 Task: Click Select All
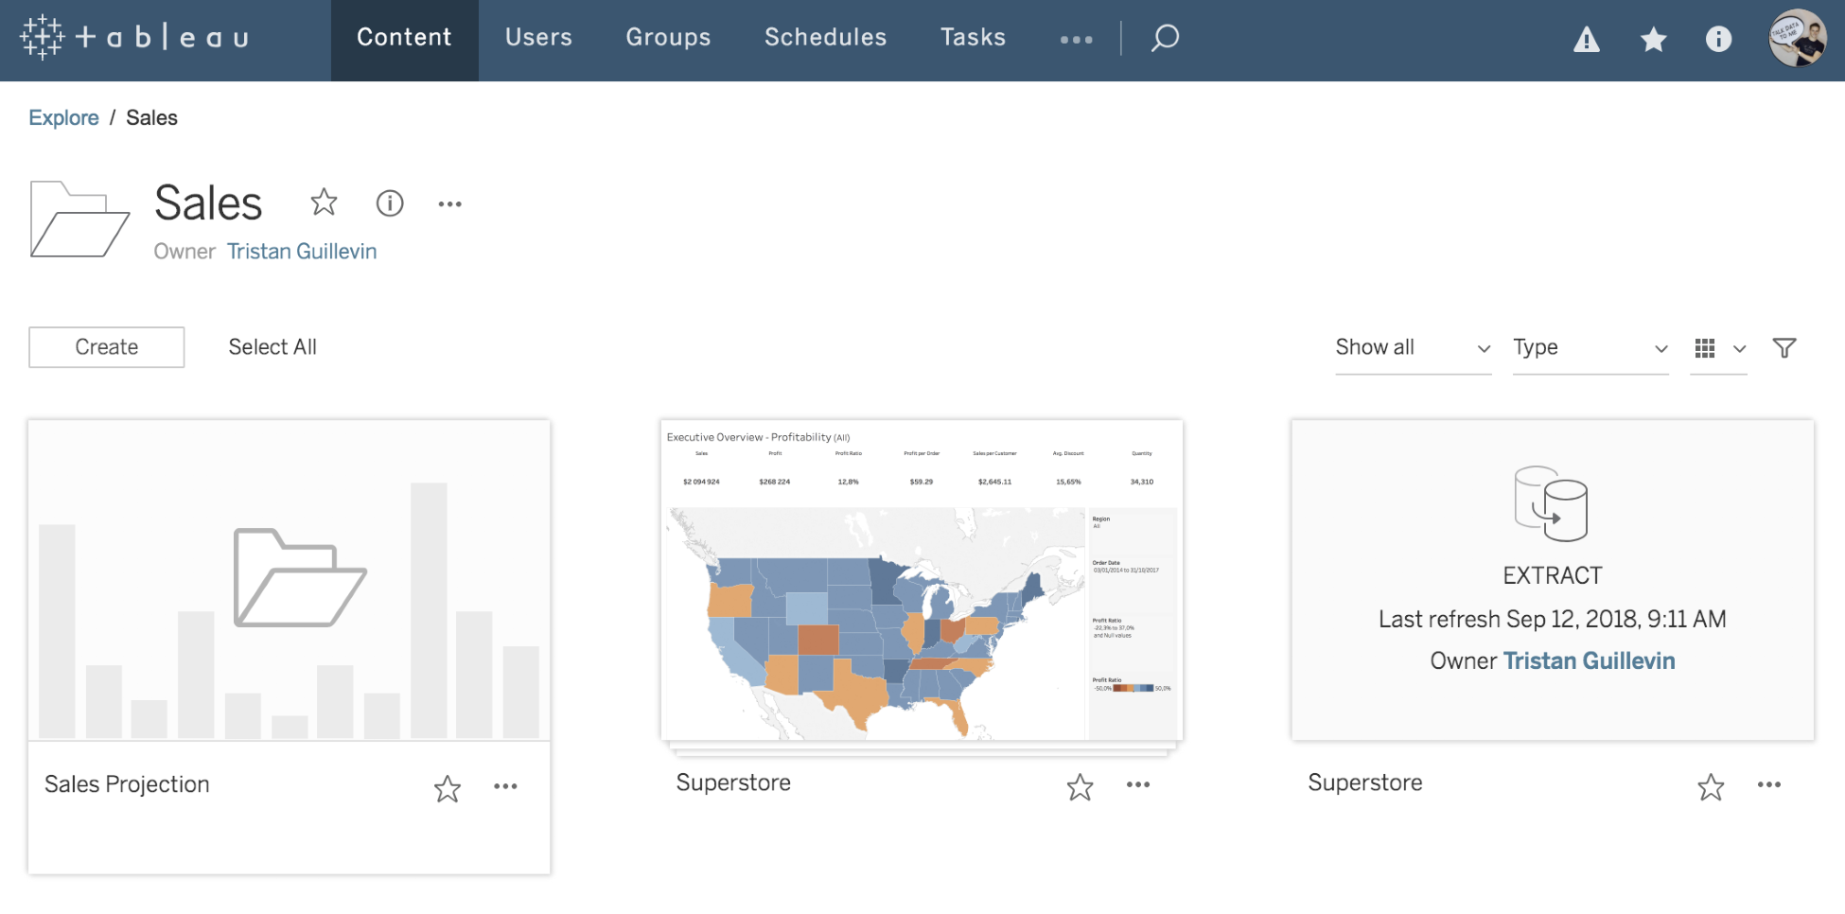pos(272,347)
